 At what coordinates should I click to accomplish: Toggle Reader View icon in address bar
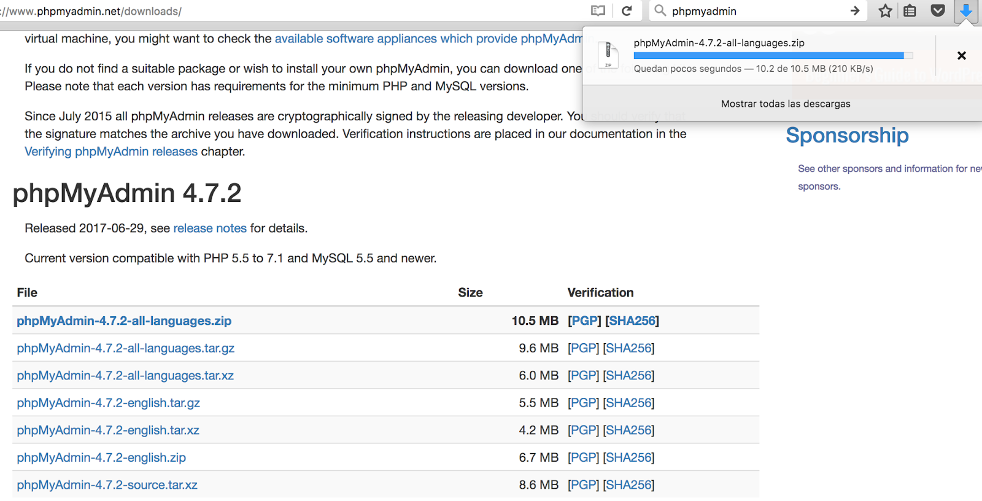pos(598,10)
